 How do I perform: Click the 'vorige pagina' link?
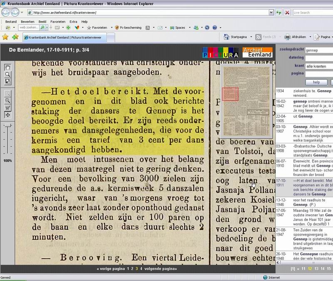pos(111,268)
